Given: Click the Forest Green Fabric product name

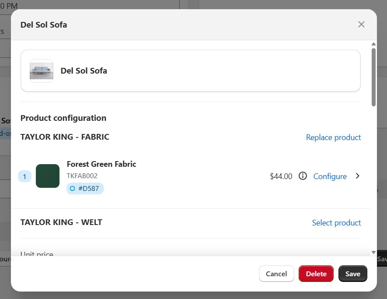Looking at the screenshot, I should pos(101,164).
